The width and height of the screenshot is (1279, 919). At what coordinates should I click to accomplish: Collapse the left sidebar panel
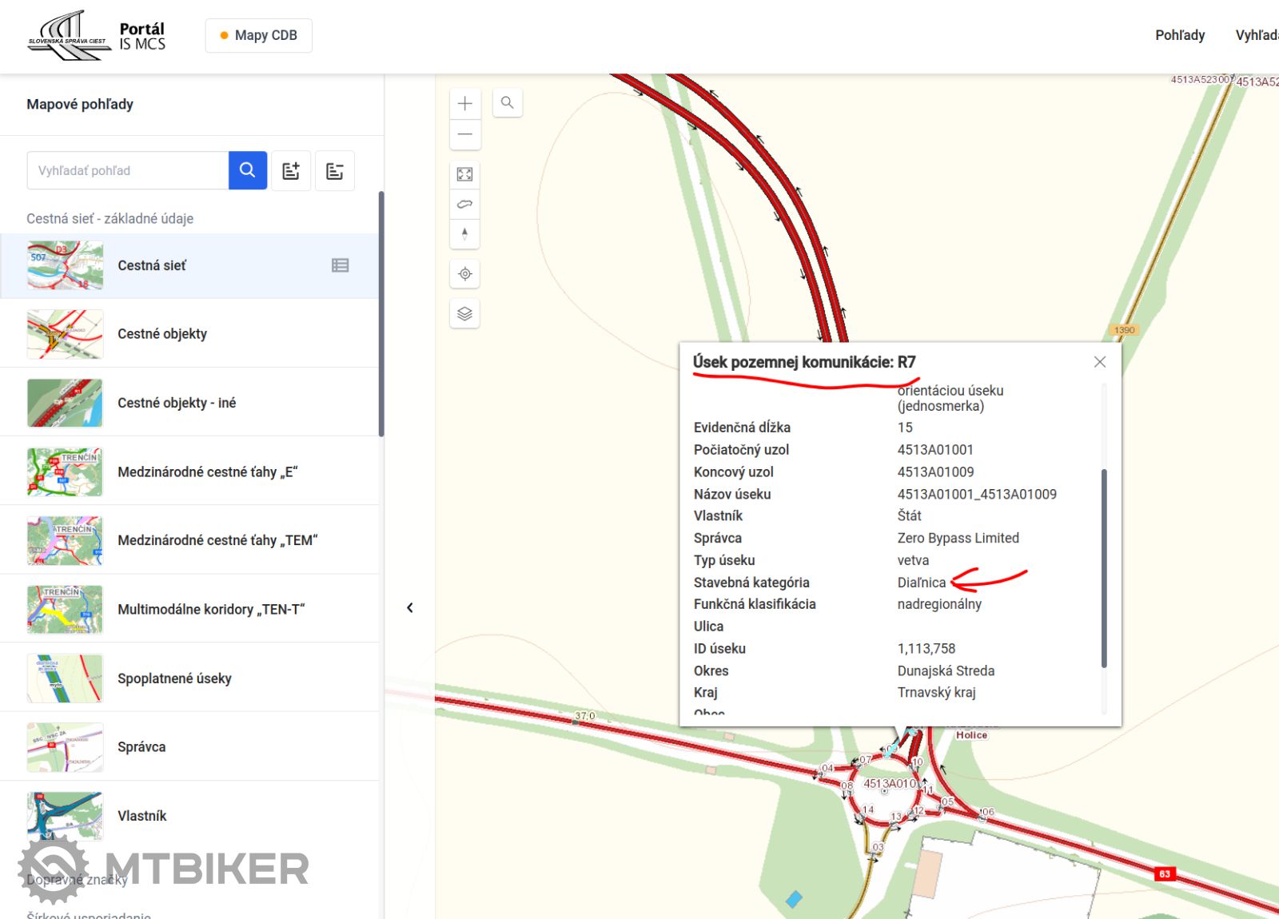click(410, 608)
